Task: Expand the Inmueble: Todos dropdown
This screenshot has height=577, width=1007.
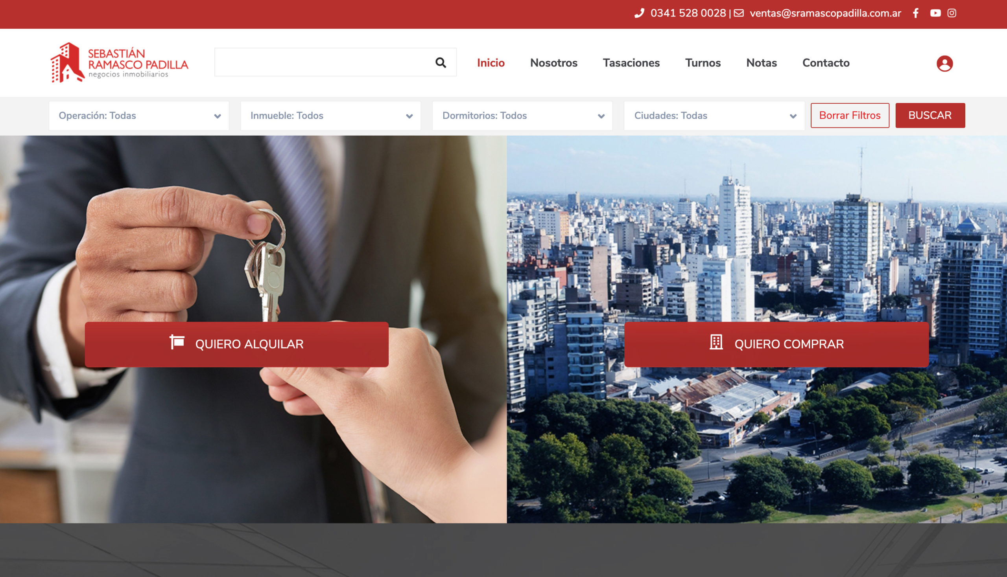Action: [x=330, y=116]
